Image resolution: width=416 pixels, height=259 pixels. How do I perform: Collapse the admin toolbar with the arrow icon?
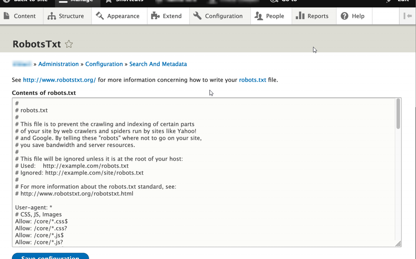point(409,16)
